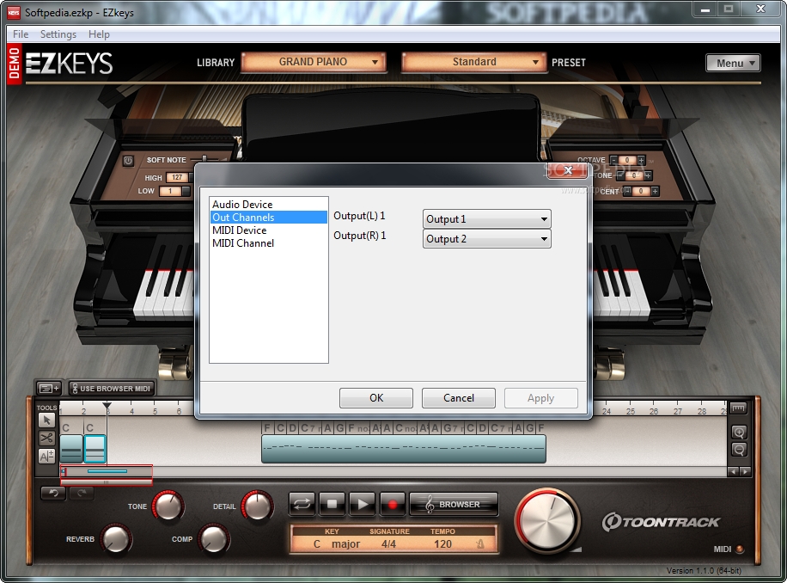Toggle the Soft Note power button
Image resolution: width=787 pixels, height=583 pixels.
[129, 161]
